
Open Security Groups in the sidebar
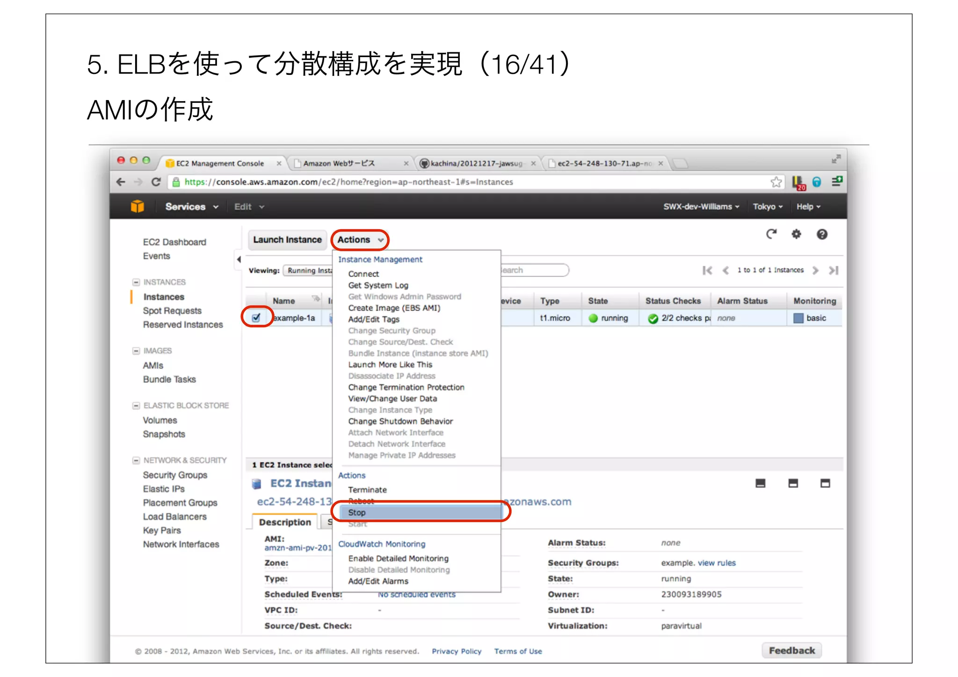175,475
